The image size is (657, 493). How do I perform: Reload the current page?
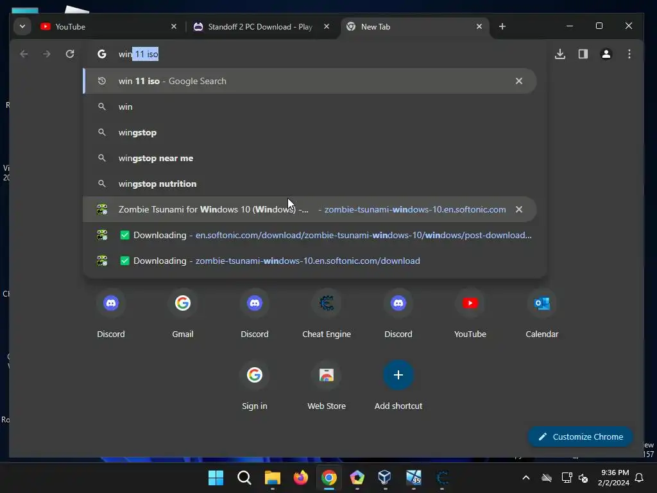69,54
